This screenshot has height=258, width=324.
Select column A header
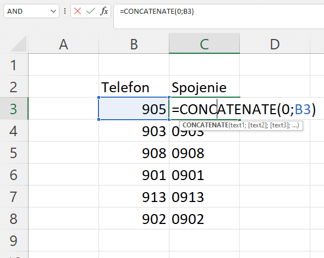[x=63, y=44]
